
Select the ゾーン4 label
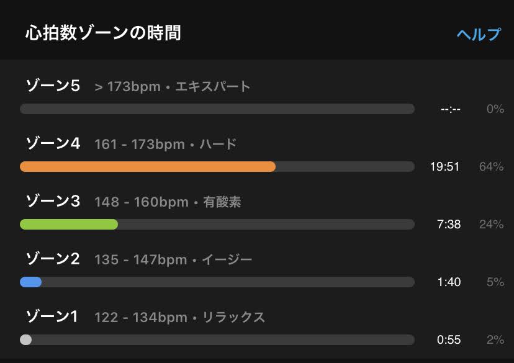point(53,143)
